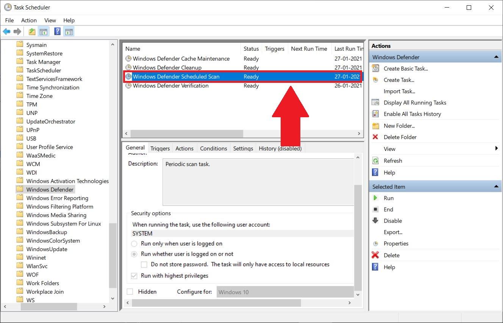Viewport: 503px width, 323px height.
Task: Select the UpdateOrchestrator folder
Action: (51, 121)
